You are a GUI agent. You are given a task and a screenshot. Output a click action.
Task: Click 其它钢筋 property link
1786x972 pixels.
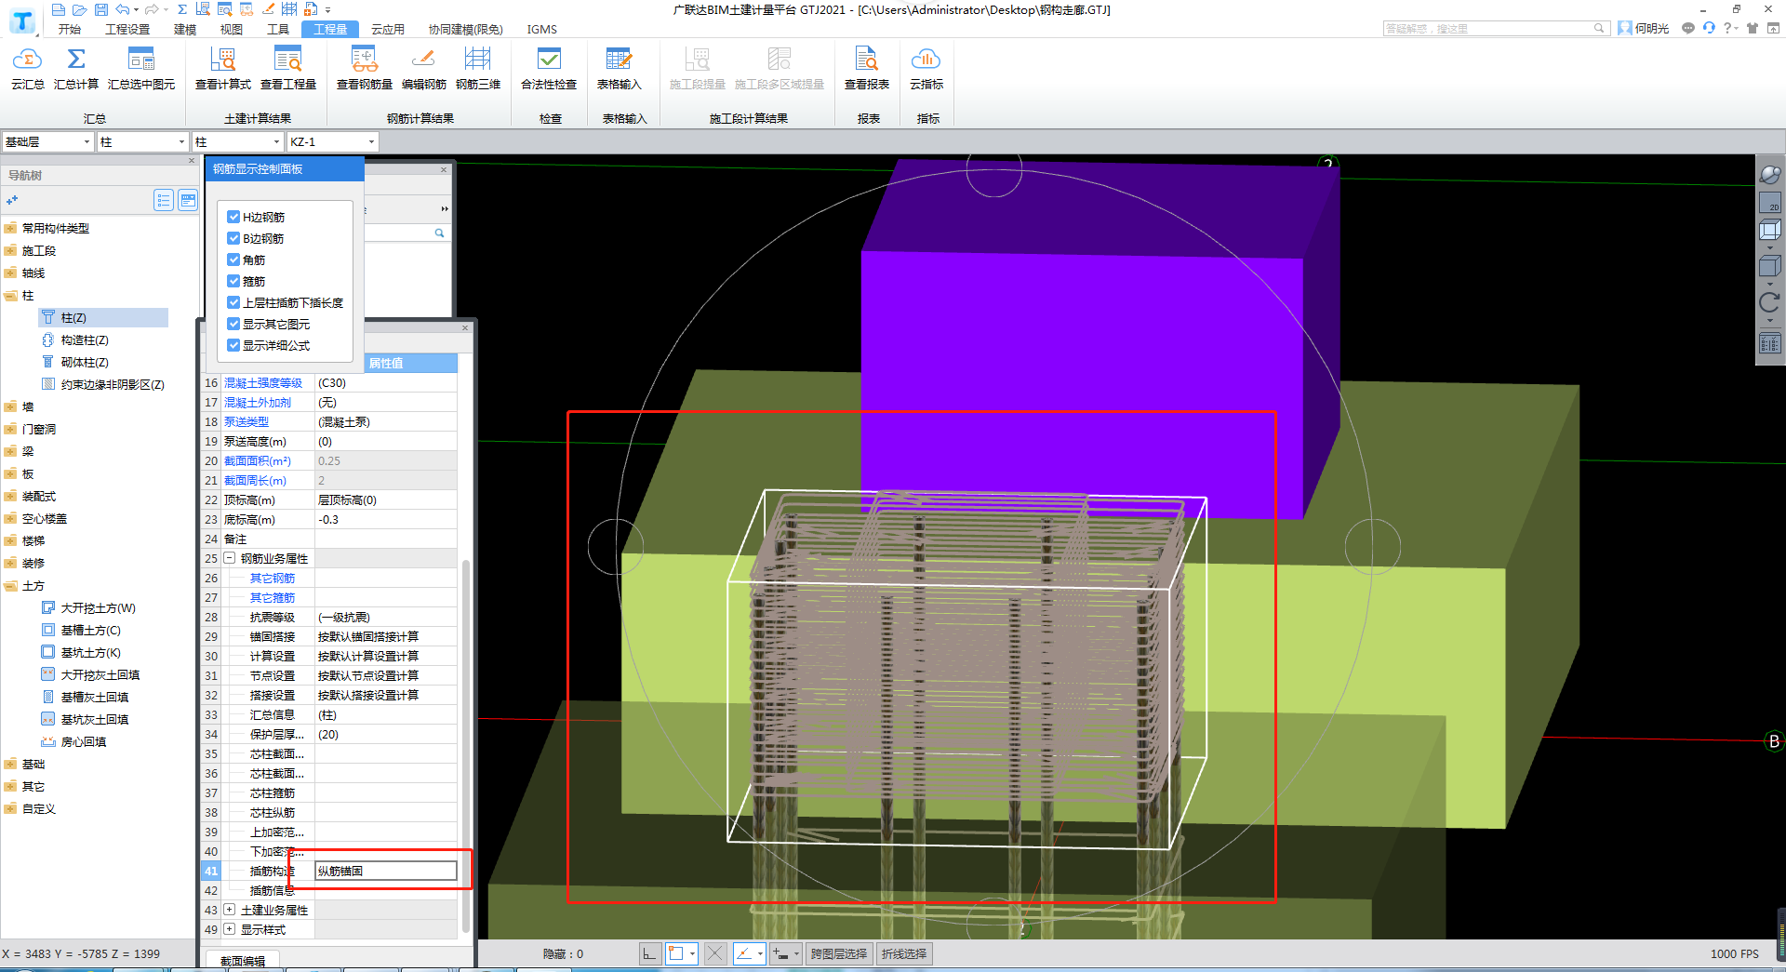point(273,579)
